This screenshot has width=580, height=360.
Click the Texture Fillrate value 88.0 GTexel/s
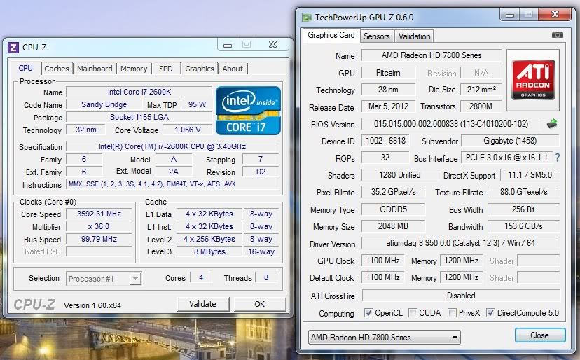tap(523, 192)
